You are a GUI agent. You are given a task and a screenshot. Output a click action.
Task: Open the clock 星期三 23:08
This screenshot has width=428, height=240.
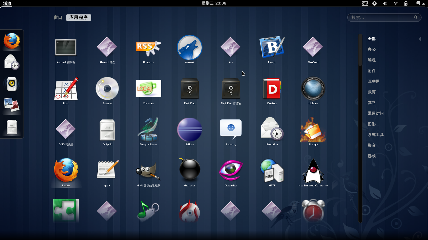coord(214,3)
